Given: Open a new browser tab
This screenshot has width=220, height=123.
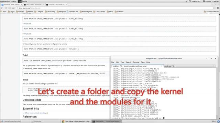Looking at the screenshot, I should click(69, 4).
